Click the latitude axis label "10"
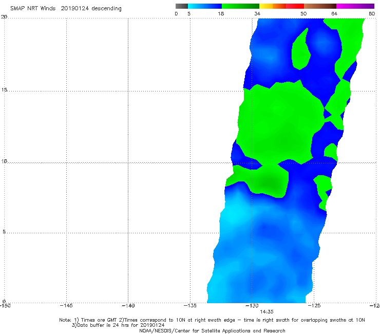380x334 pixels. pyautogui.click(x=4, y=161)
